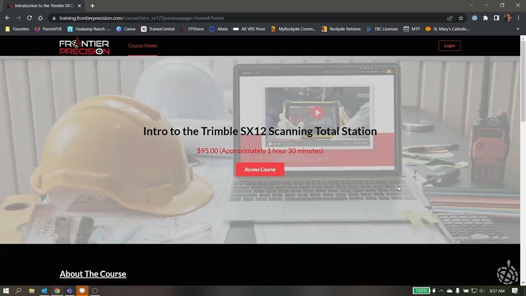
Task: Click the Login button
Action: click(450, 46)
